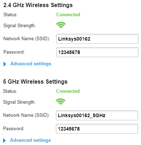Screen dimensions: 141x145
Task: Open the 5 GHz Advanced settings link
Action: (x=30, y=140)
